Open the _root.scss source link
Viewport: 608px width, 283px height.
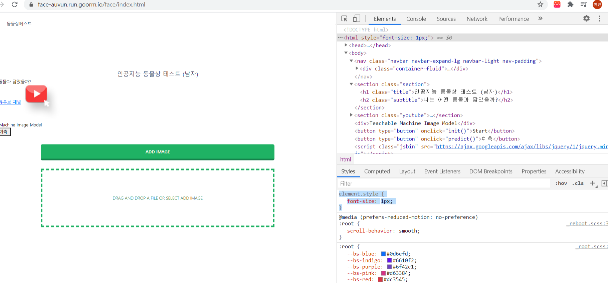[x=591, y=247]
